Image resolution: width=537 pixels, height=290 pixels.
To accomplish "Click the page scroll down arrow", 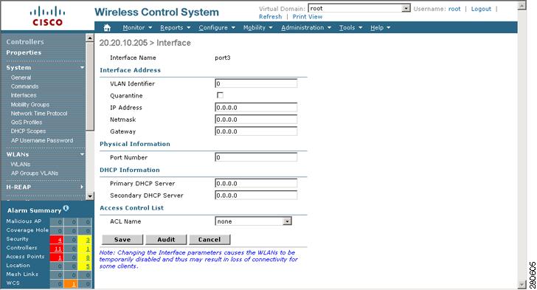I will [522, 284].
